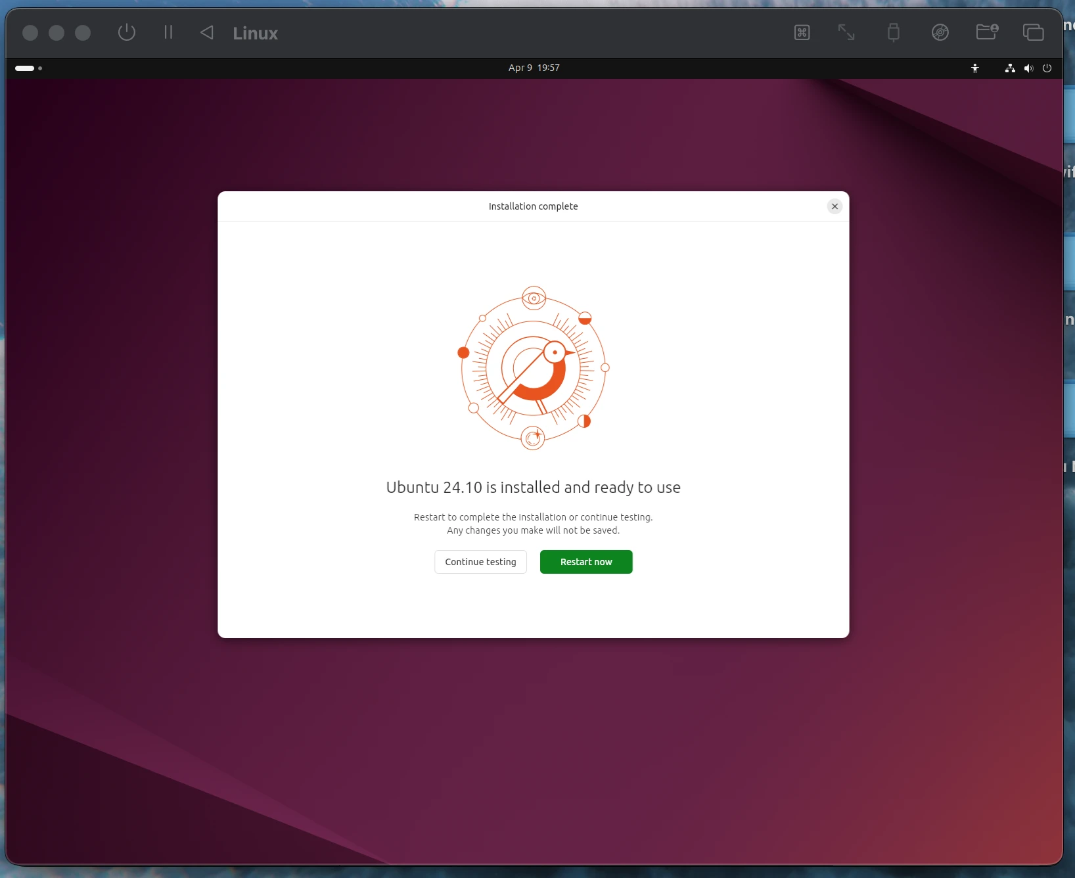Click the volume speaker icon in the top bar

[x=1029, y=68]
